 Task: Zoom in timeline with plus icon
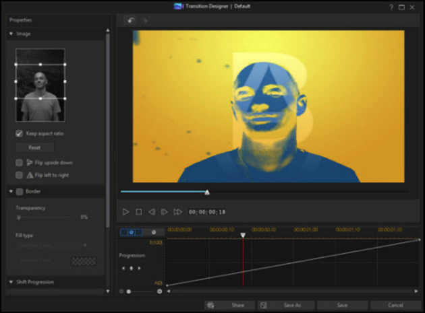pyautogui.click(x=160, y=291)
